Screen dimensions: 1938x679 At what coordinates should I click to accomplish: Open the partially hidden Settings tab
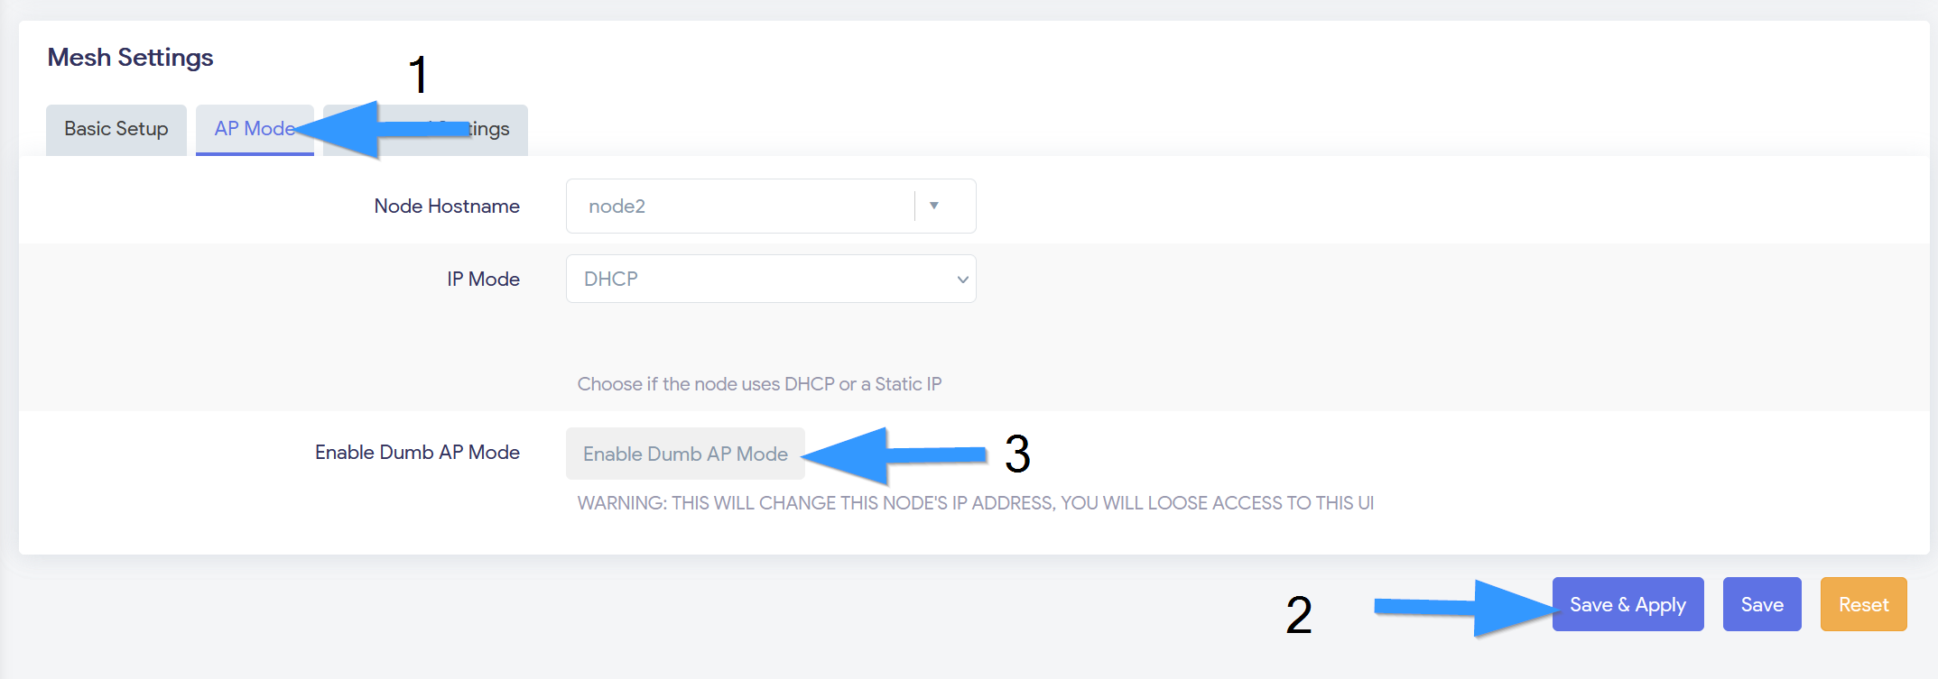487,129
